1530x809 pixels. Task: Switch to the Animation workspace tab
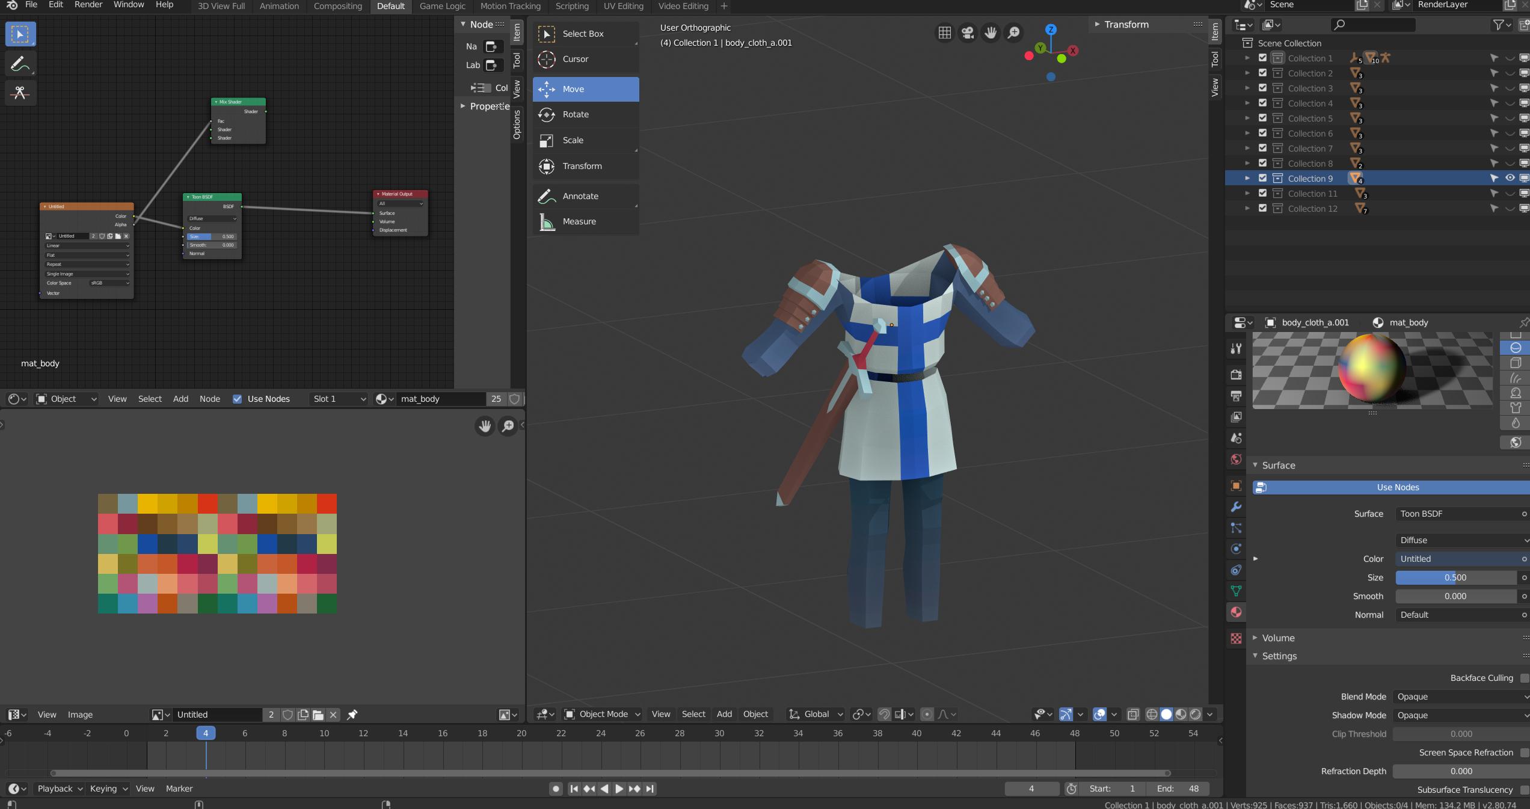[279, 6]
